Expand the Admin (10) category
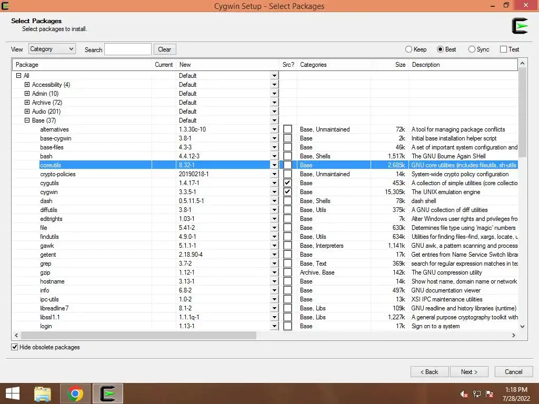Viewport: 539px width, 404px height. [27, 94]
